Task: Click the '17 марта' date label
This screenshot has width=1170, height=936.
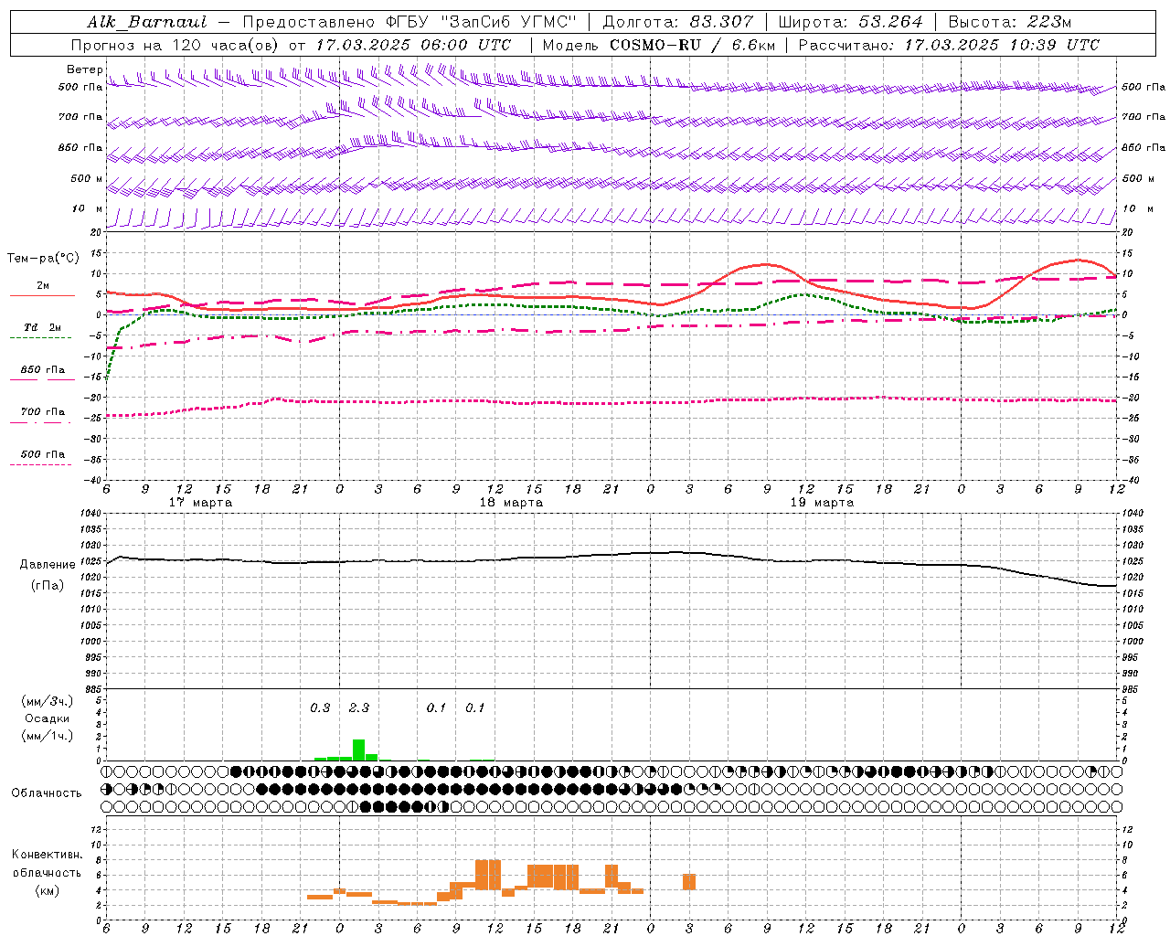Action: click(201, 503)
